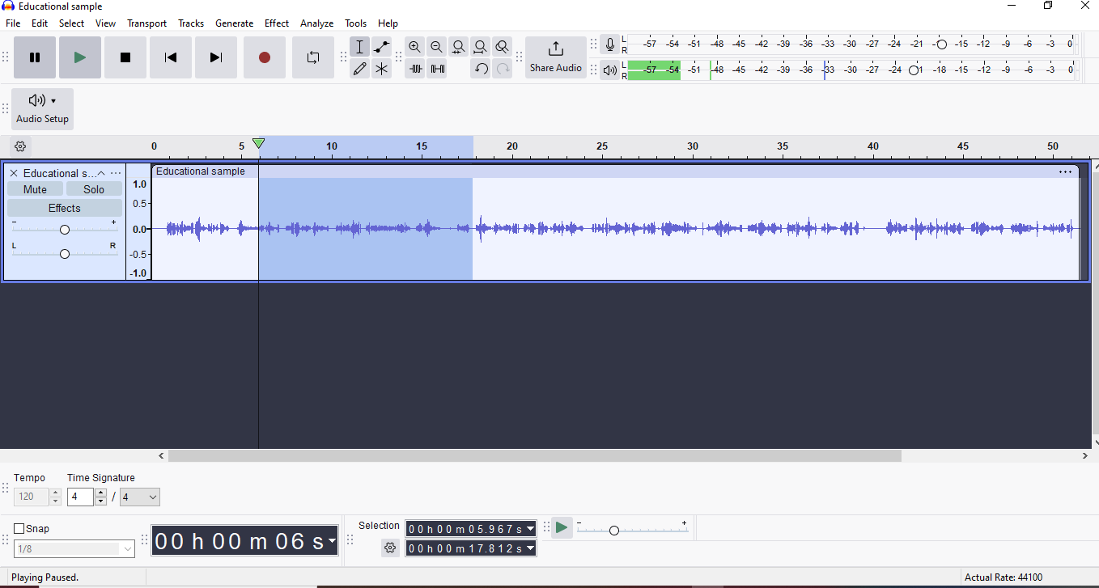Trim audio outside selection
The image size is (1099, 588).
415,69
